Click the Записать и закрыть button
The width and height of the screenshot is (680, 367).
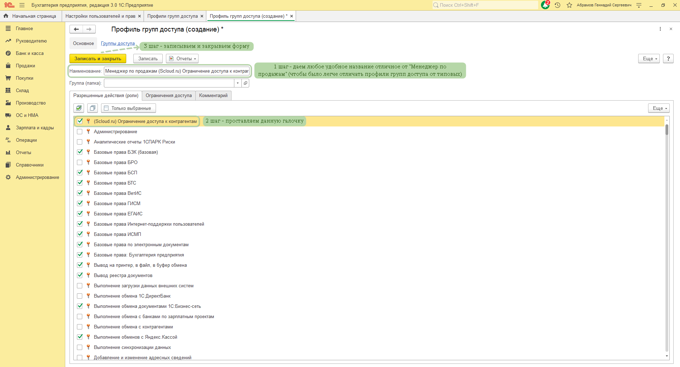(x=98, y=59)
